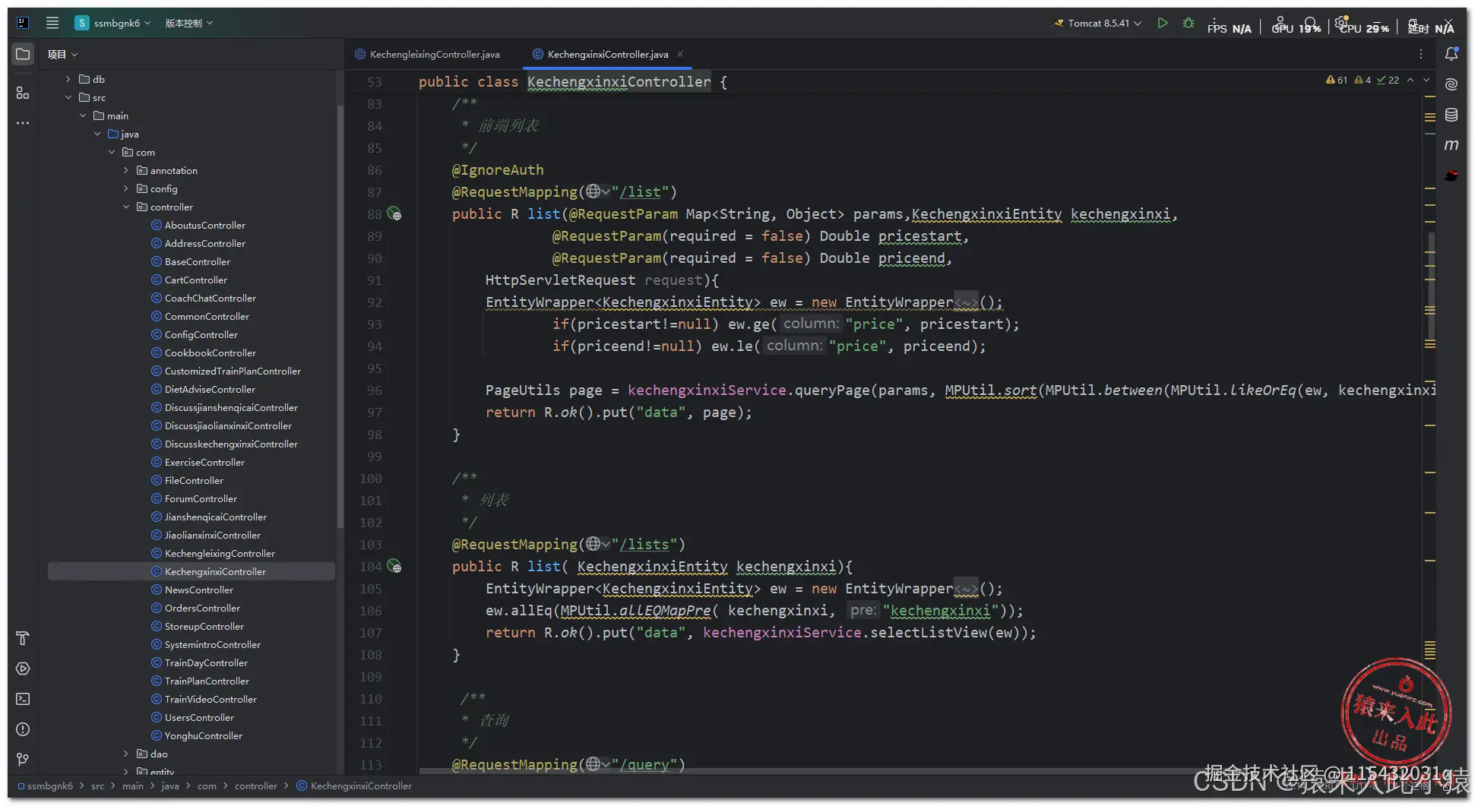Open the Terminal tool window

coord(23,699)
